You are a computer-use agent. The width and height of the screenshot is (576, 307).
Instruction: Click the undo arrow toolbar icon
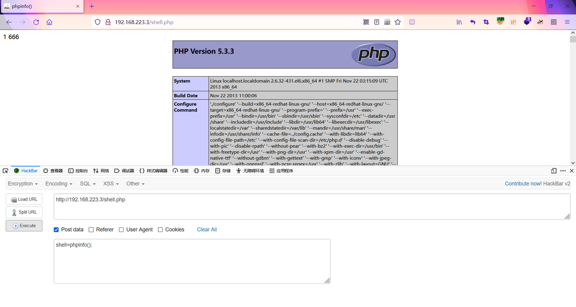[473, 22]
